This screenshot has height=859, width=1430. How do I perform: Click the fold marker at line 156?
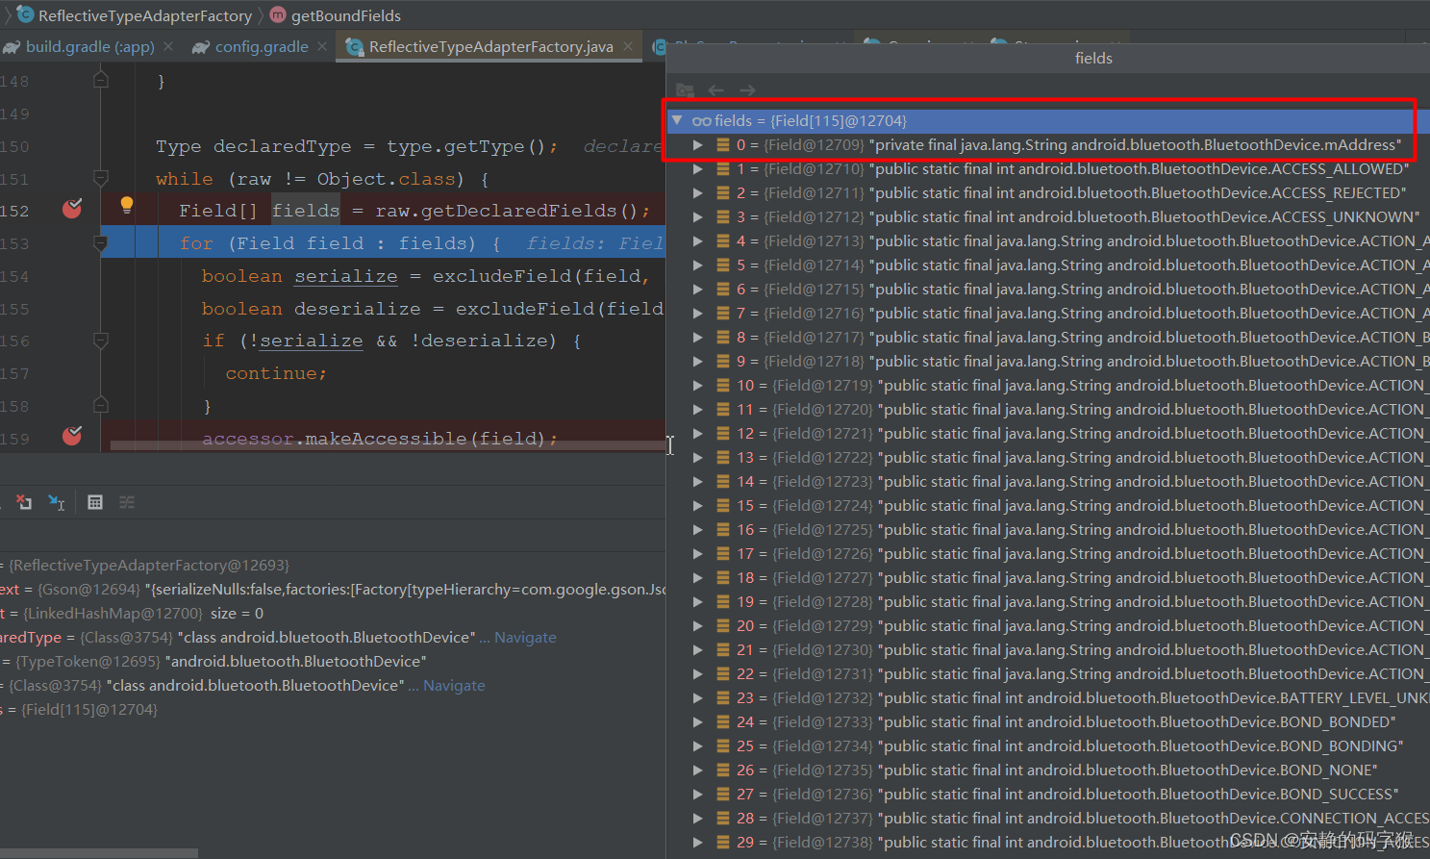[100, 341]
